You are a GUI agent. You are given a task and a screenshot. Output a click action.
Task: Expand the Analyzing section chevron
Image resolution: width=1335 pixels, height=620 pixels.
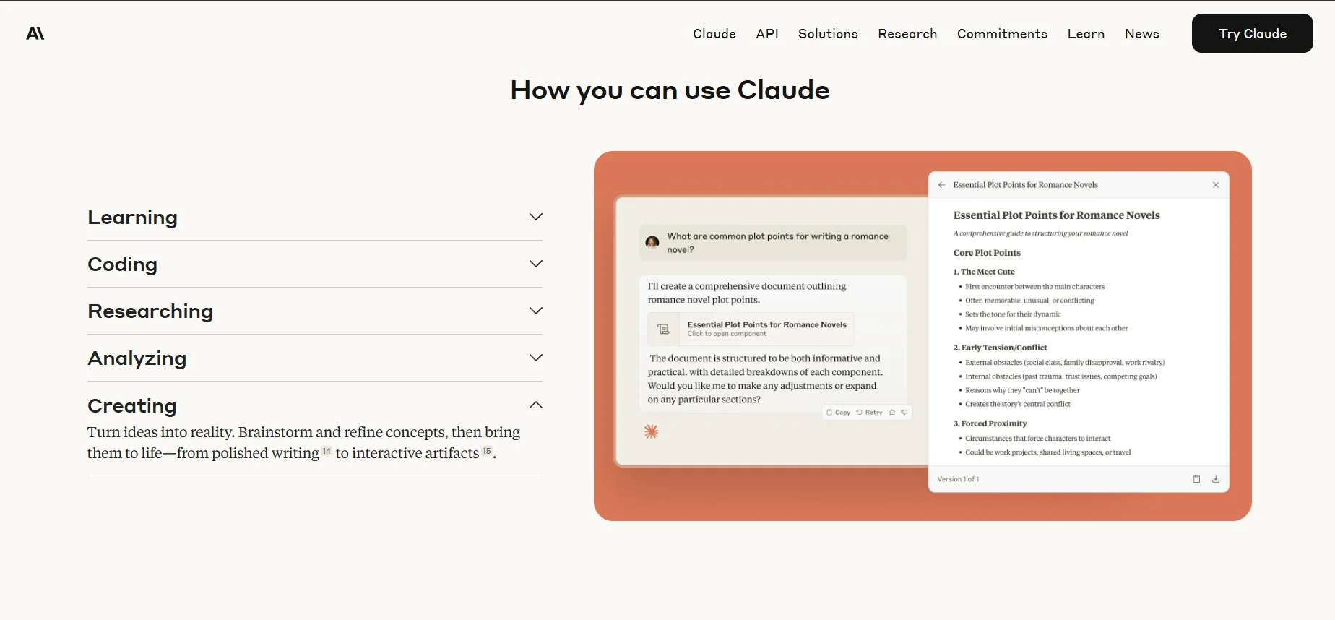click(x=535, y=358)
